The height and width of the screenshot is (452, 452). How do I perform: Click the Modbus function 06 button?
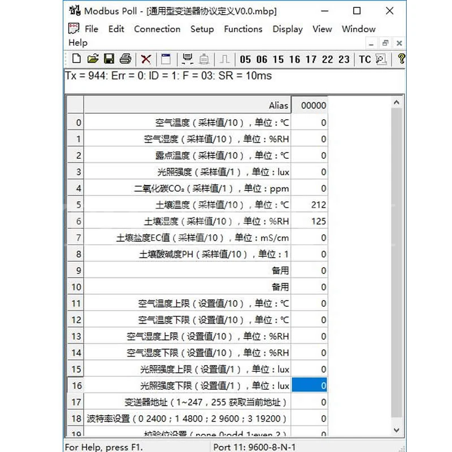[x=262, y=59]
